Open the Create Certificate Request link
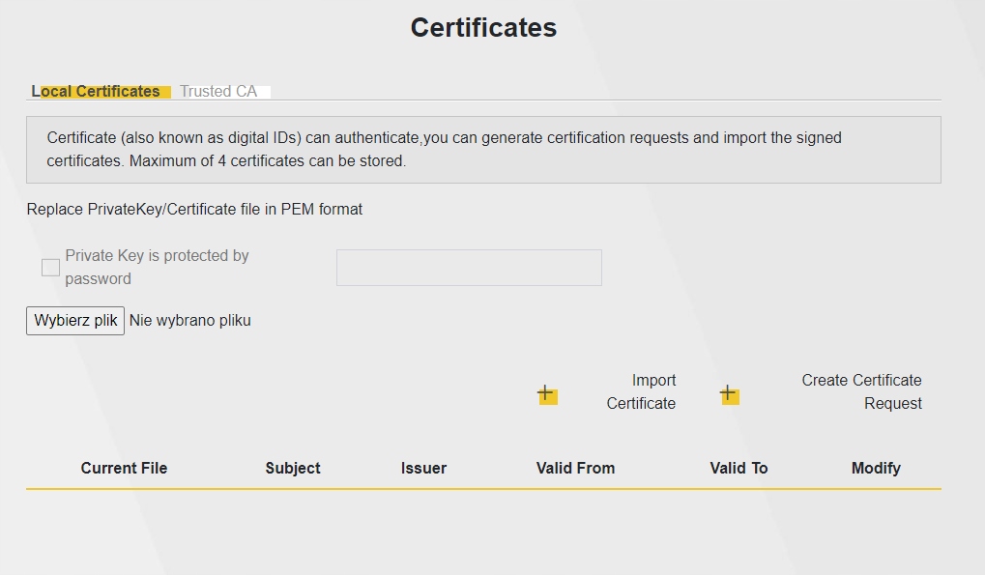This screenshot has width=985, height=575. [861, 392]
